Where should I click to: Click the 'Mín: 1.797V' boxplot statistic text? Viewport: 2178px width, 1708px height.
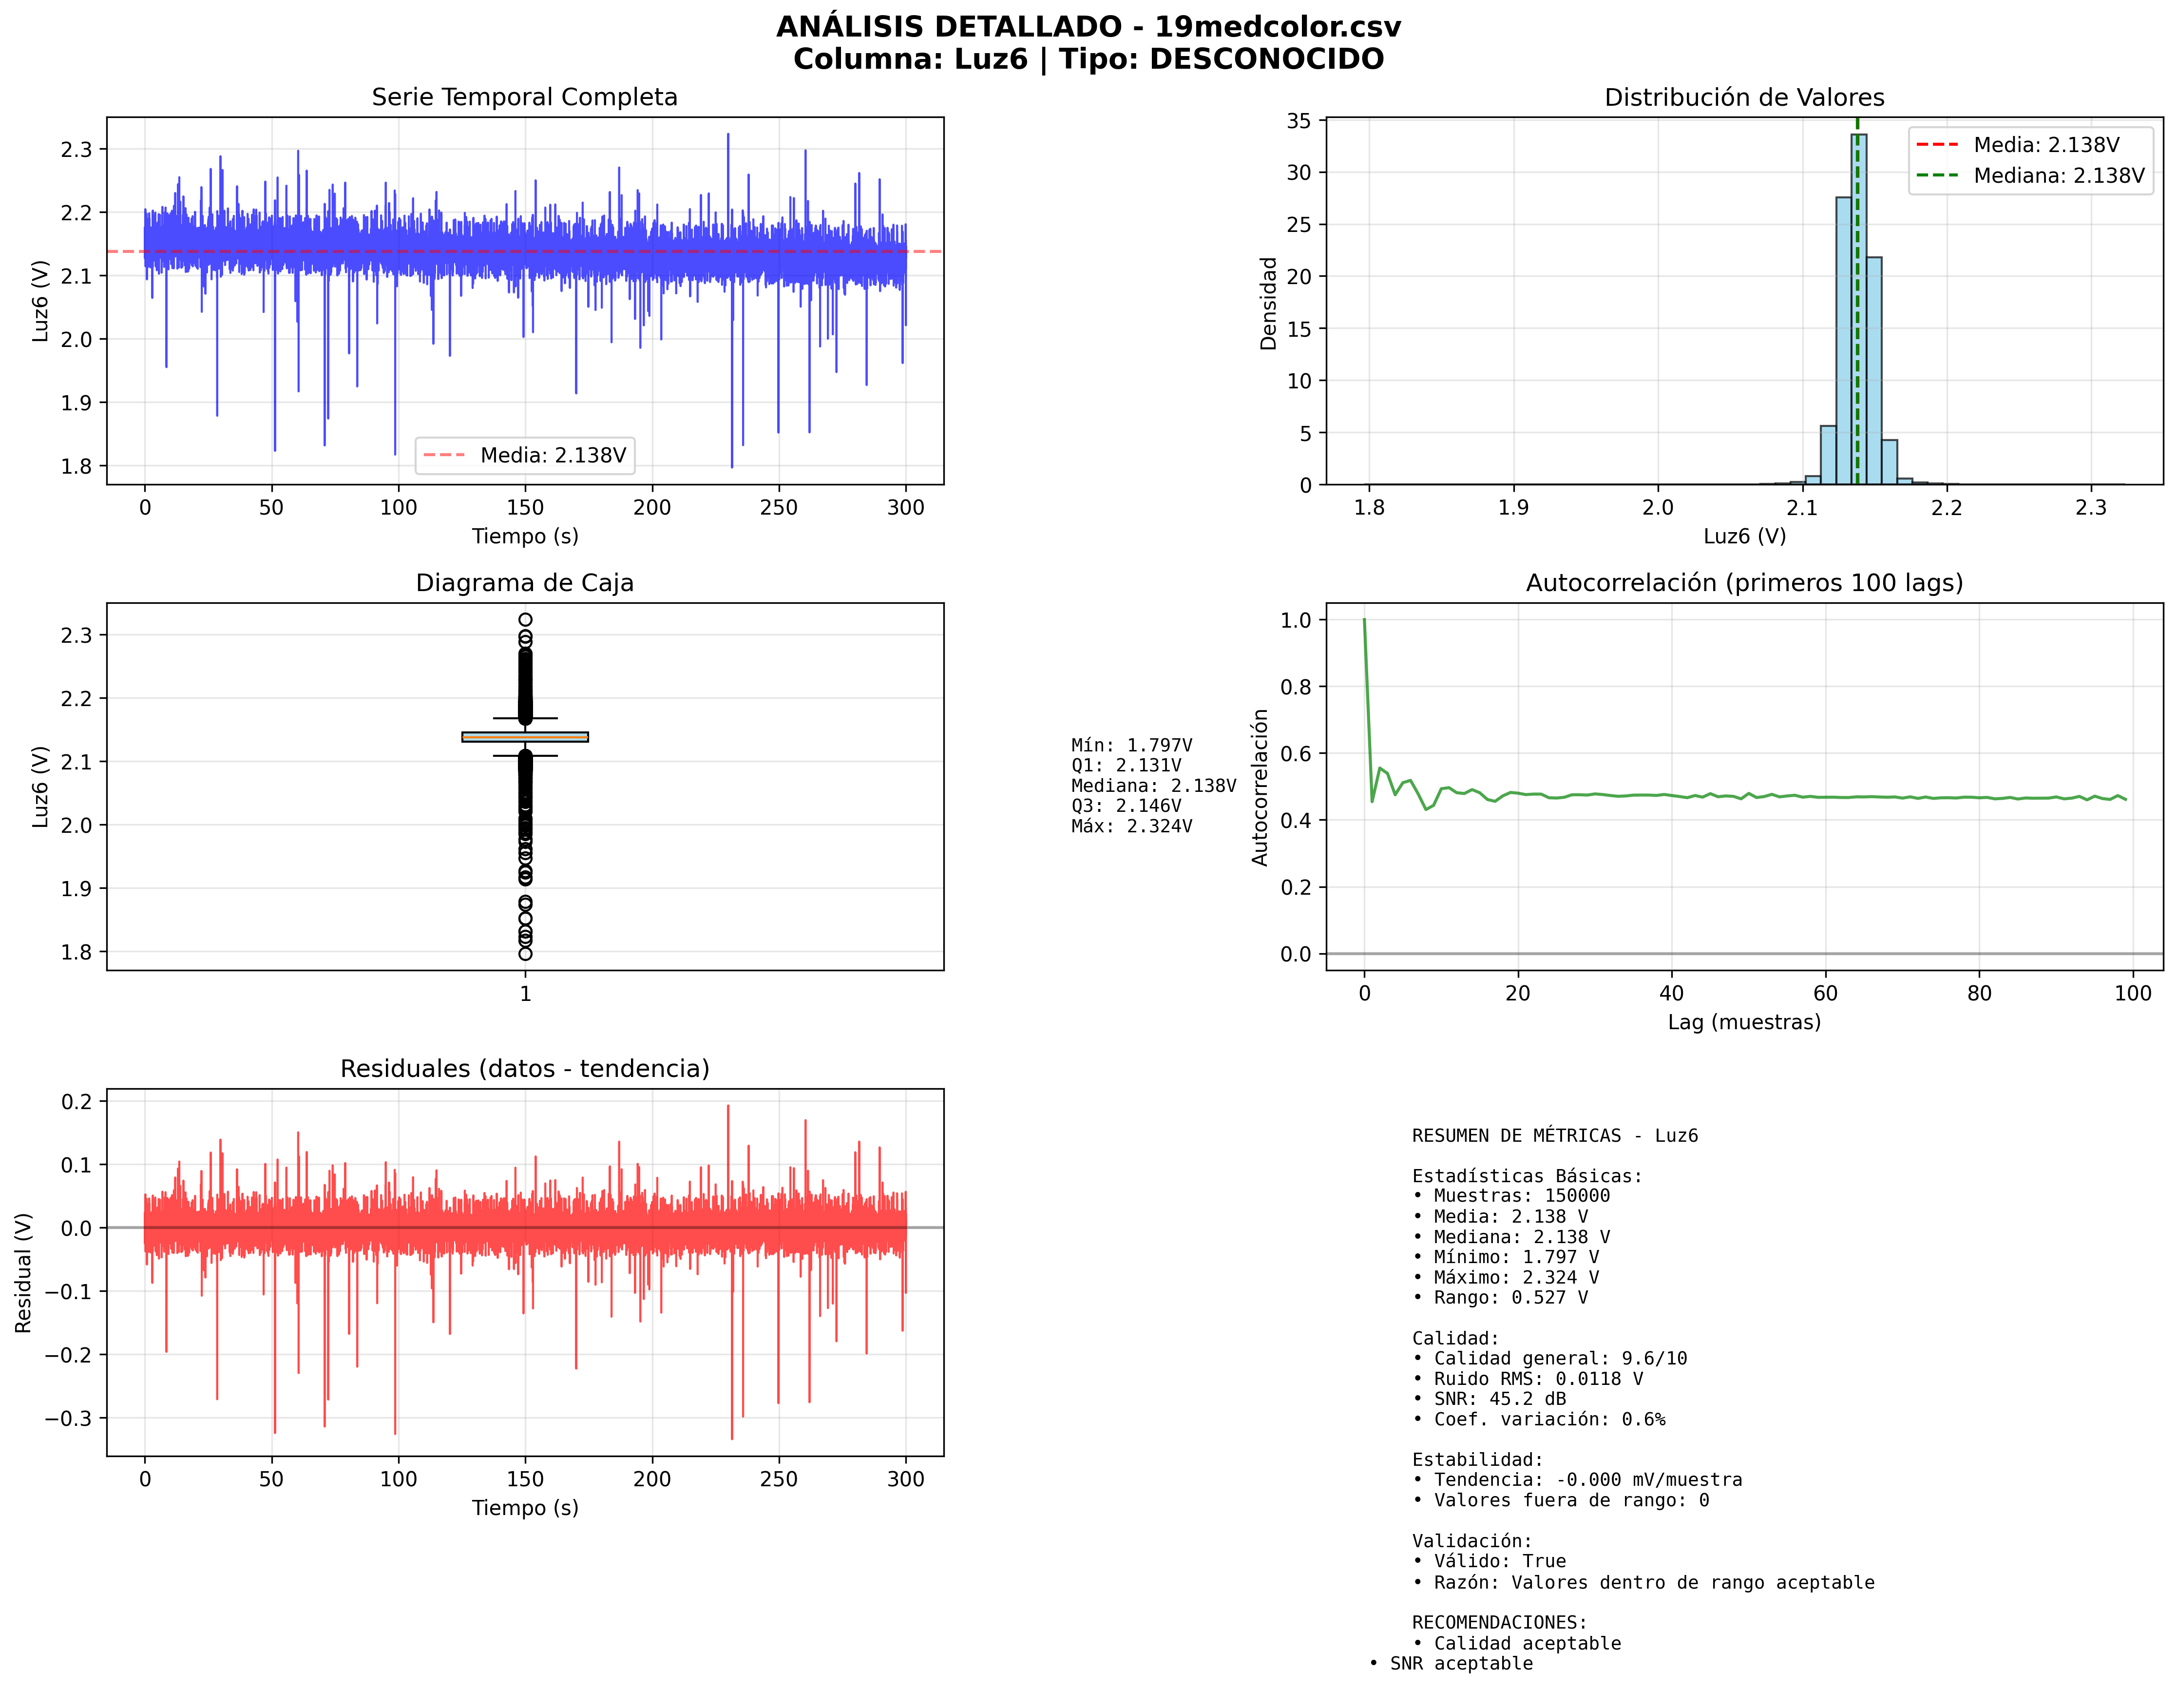(1131, 745)
